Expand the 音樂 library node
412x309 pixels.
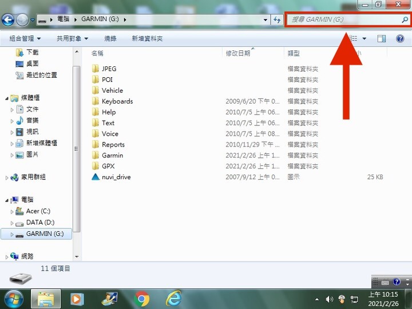coord(12,121)
